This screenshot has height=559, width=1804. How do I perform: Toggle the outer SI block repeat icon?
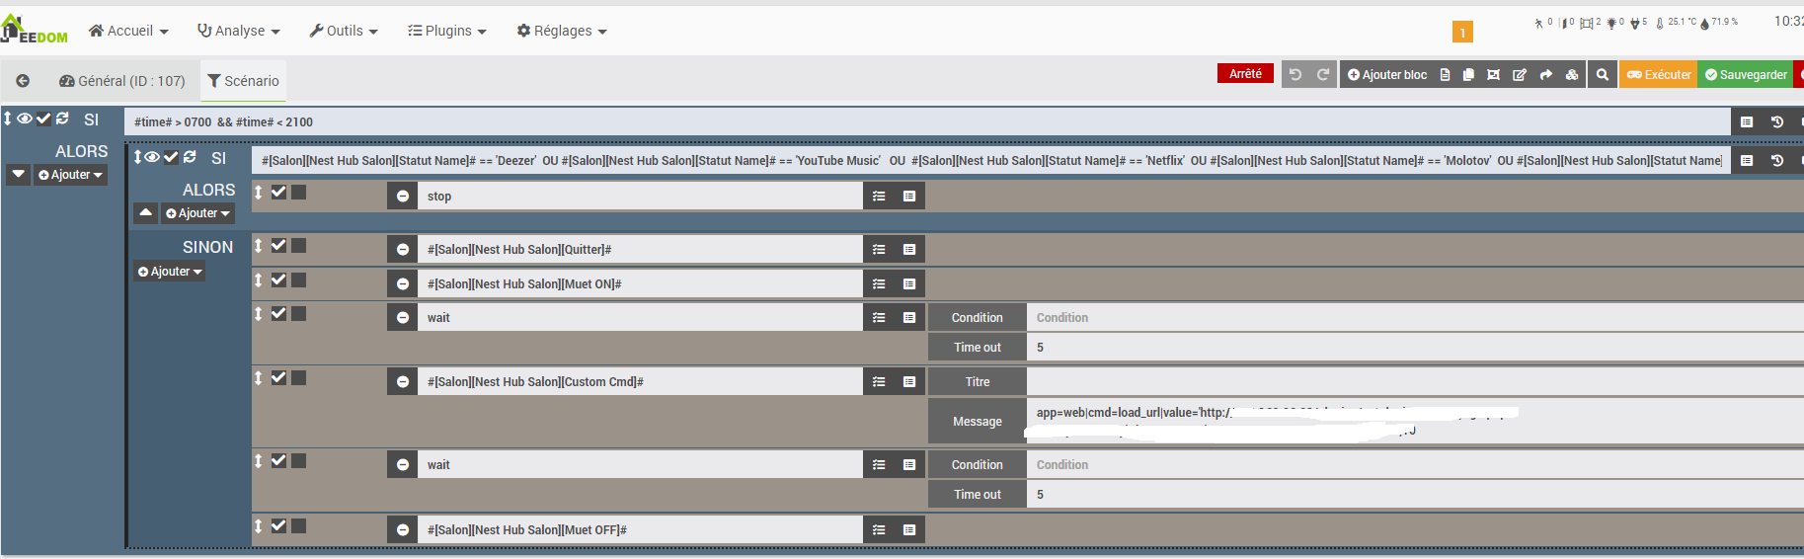pyautogui.click(x=62, y=119)
